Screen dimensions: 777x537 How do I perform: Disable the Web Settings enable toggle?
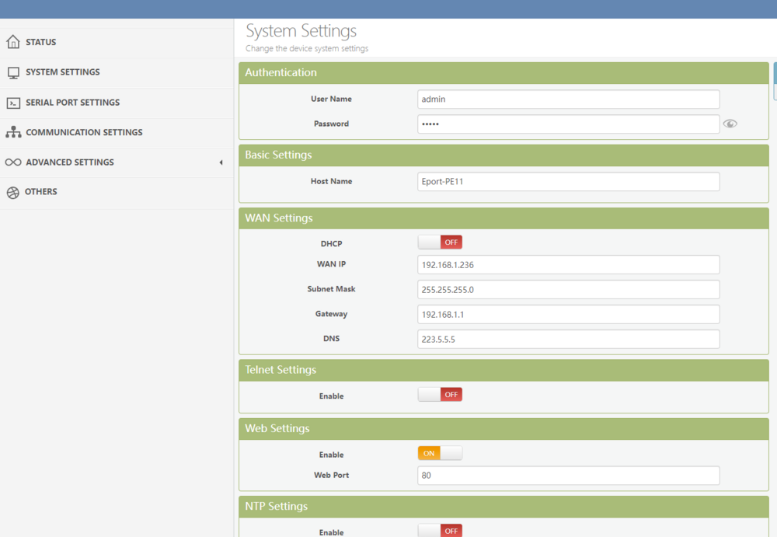[440, 453]
